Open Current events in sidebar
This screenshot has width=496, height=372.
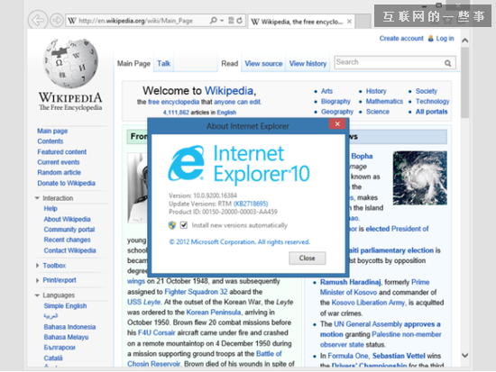[x=59, y=162]
